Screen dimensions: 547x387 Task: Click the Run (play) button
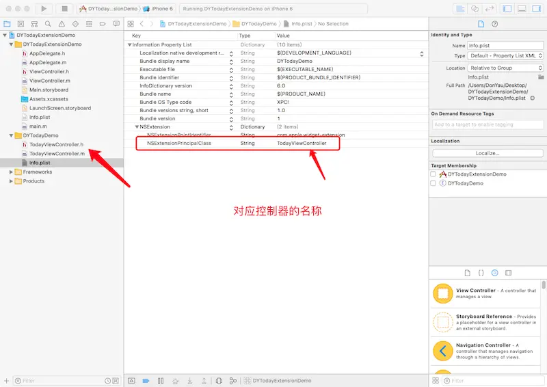(44, 9)
